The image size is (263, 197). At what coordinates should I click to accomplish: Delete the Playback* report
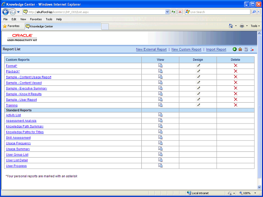235,71
